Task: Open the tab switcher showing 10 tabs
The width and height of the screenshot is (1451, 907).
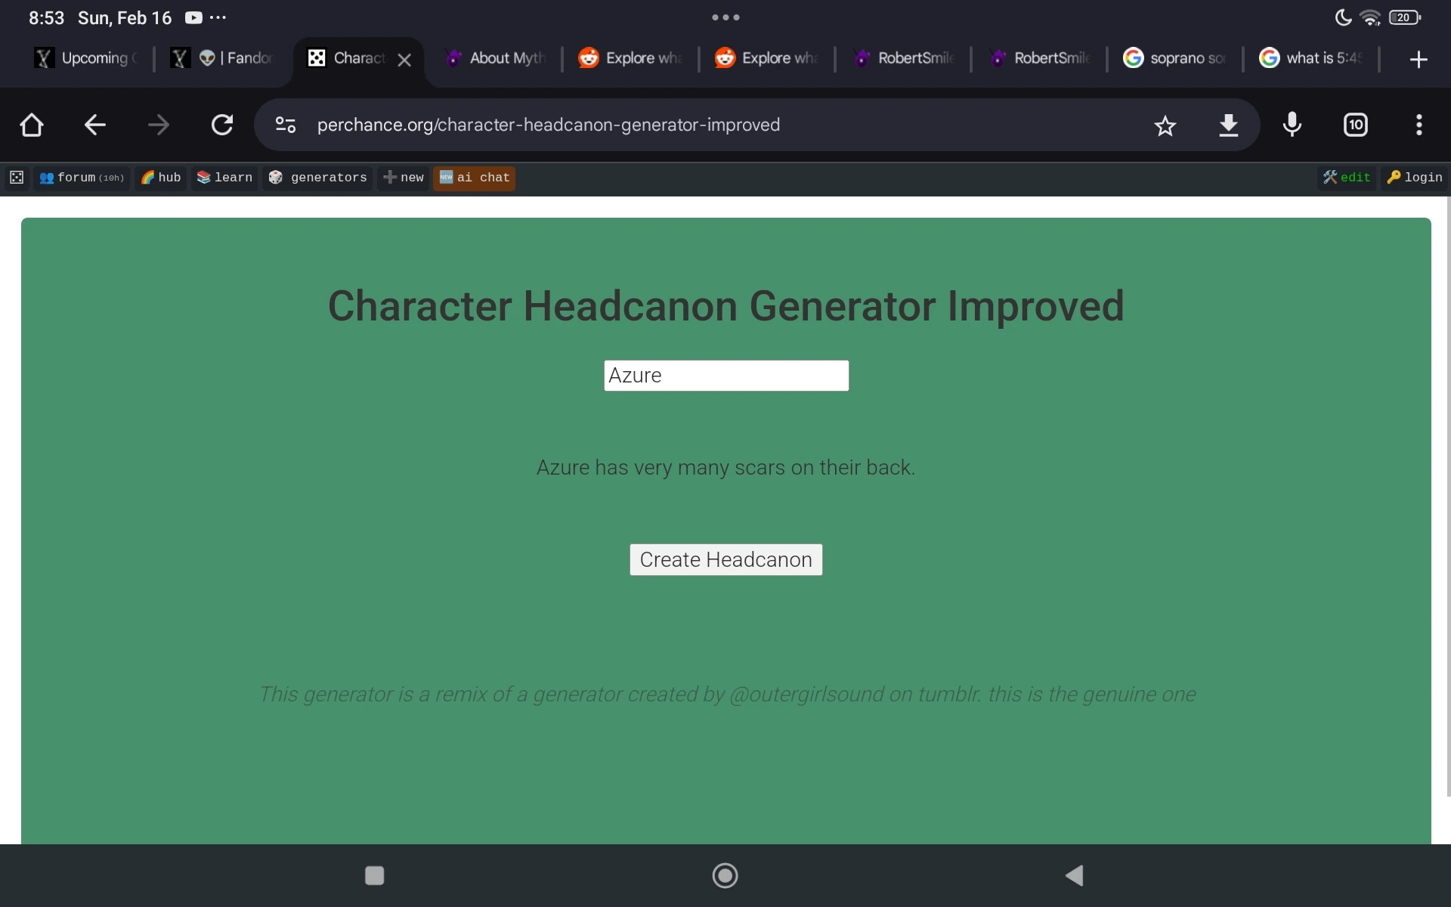Action: click(x=1355, y=125)
